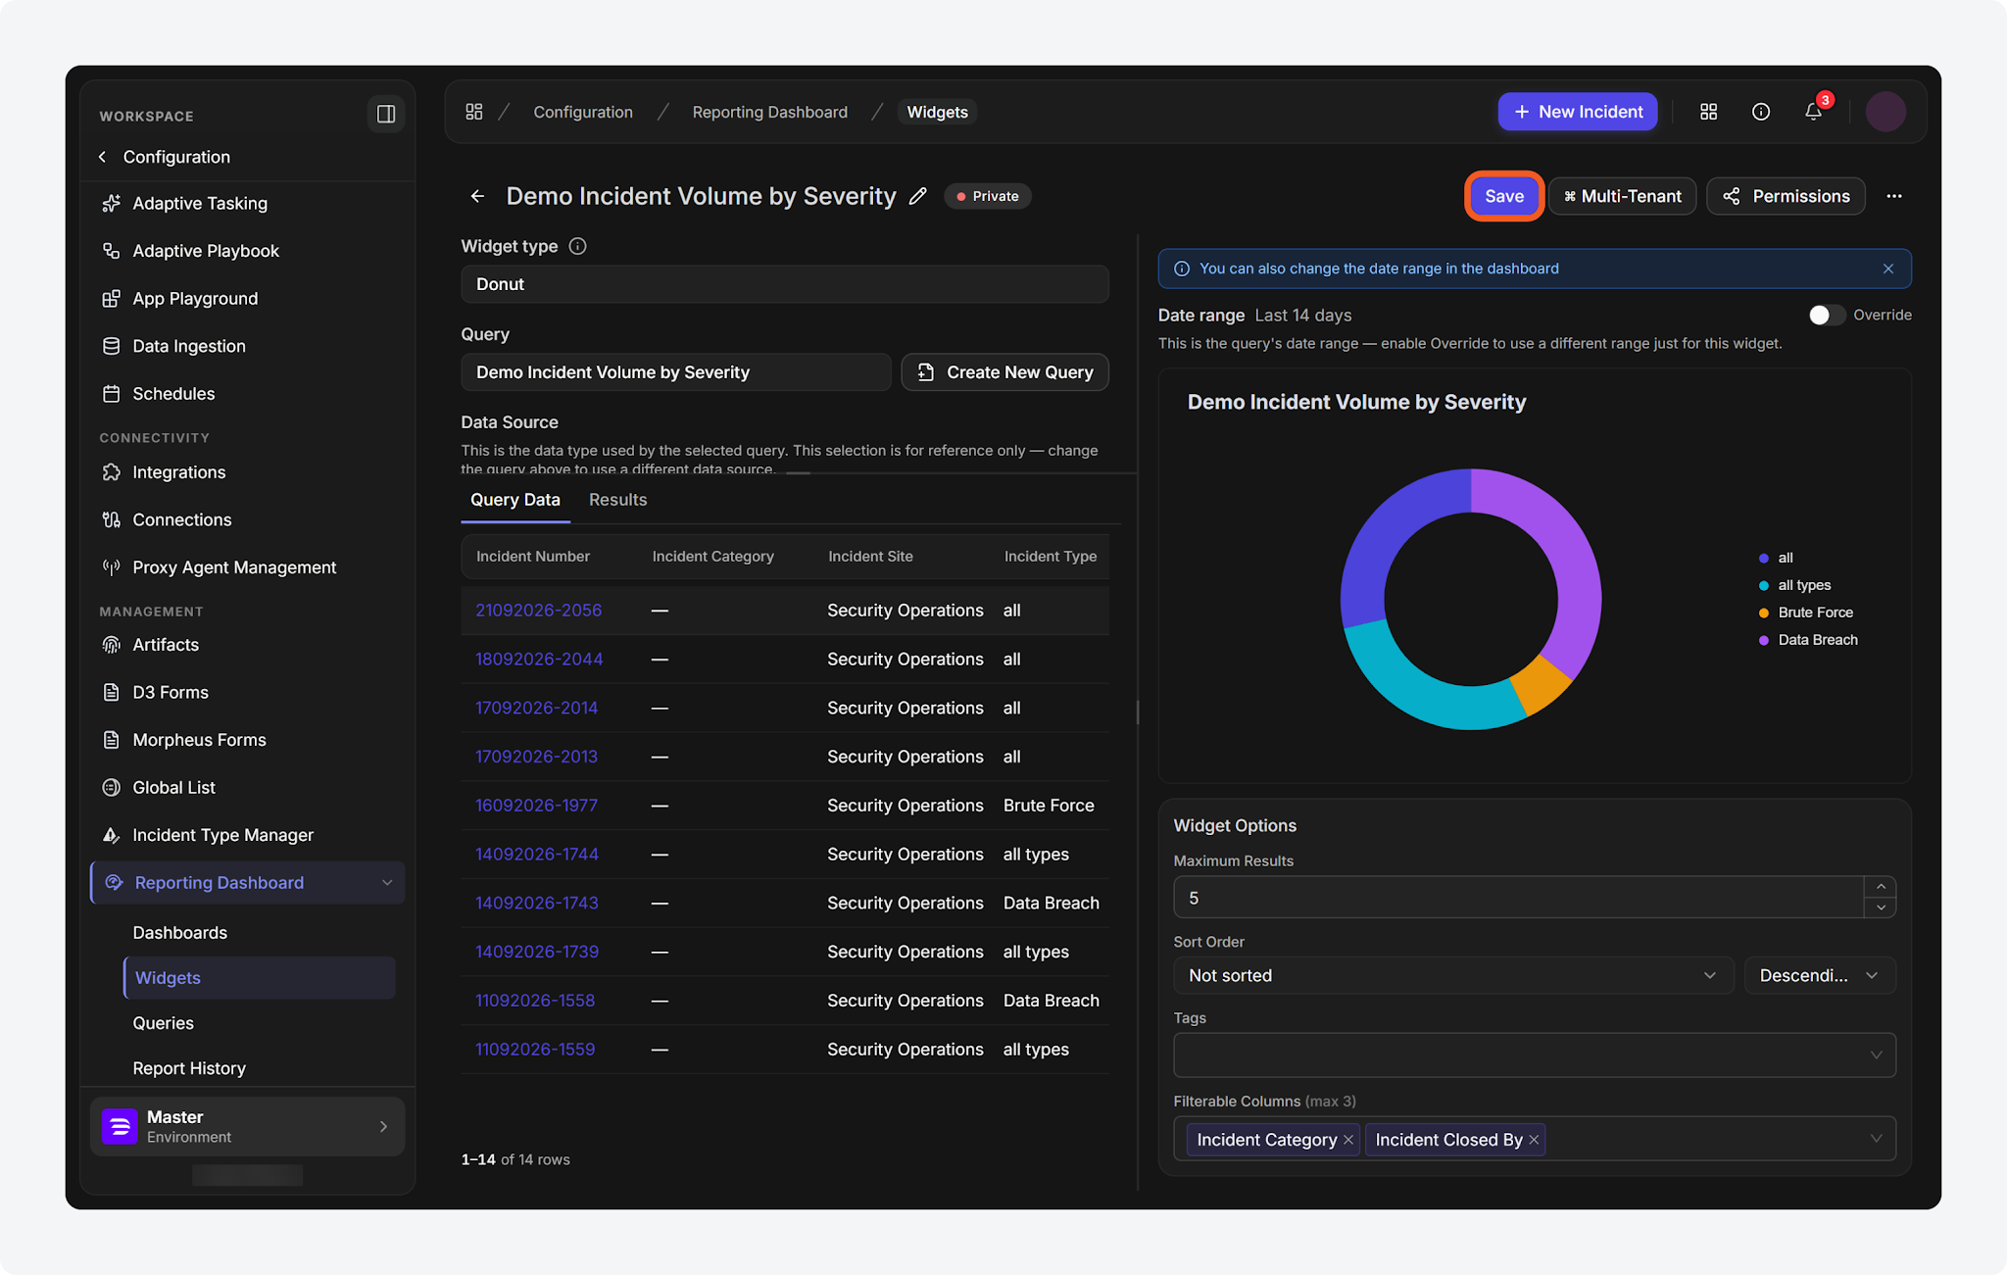Screen dimensions: 2007x1275
Task: Open the Permissions dialog
Action: pos(1786,196)
